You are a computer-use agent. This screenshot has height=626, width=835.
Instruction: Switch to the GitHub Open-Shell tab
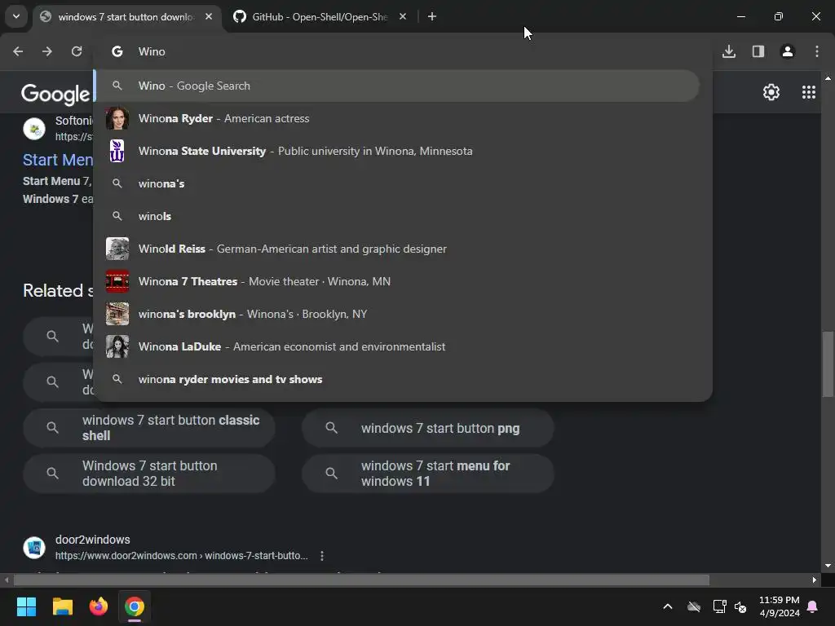320,17
